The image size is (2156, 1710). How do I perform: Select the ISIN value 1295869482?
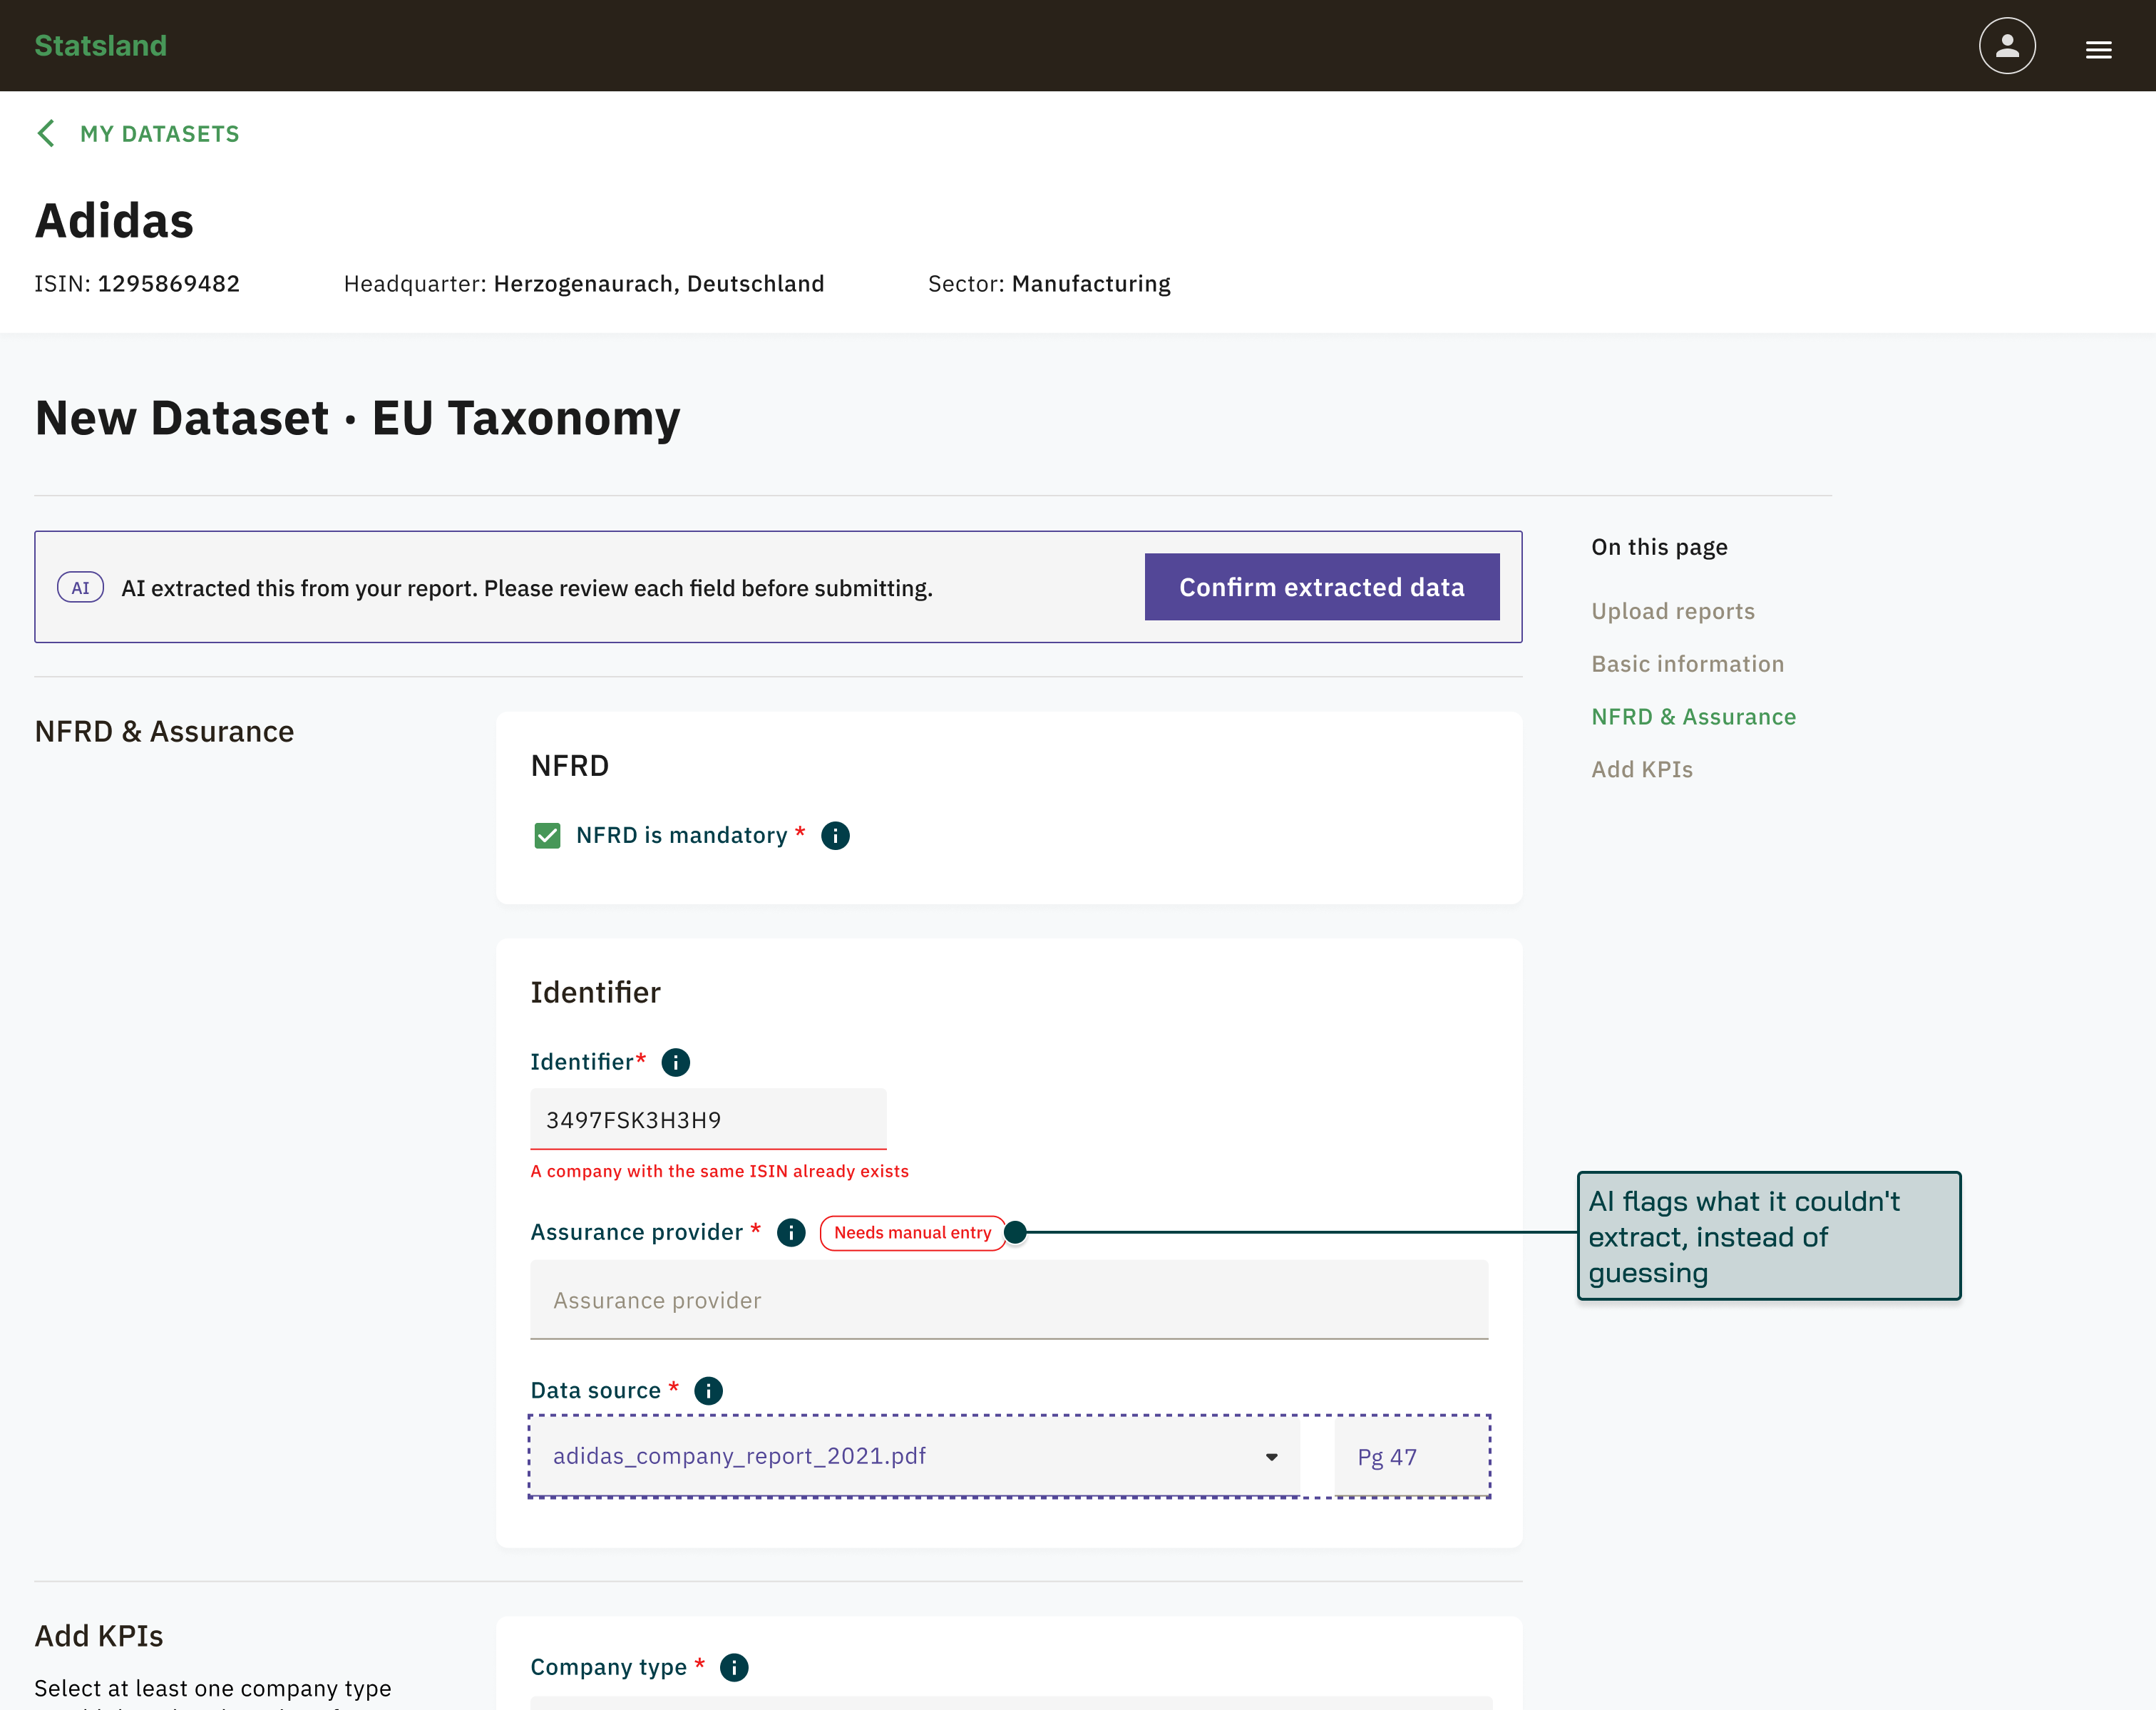click(x=168, y=284)
